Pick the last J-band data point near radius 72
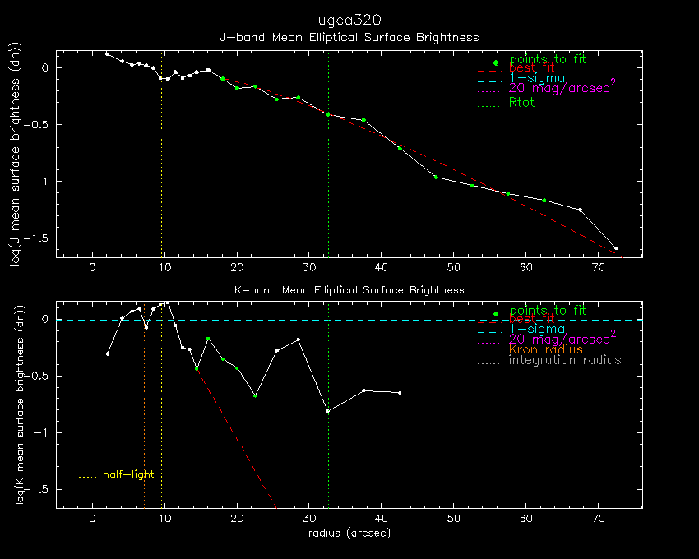This screenshot has height=559, width=699. coord(616,247)
